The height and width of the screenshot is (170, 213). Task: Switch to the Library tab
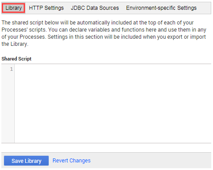pyautogui.click(x=13, y=8)
